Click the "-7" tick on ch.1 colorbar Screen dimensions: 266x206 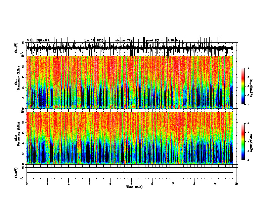pyautogui.click(x=248, y=104)
